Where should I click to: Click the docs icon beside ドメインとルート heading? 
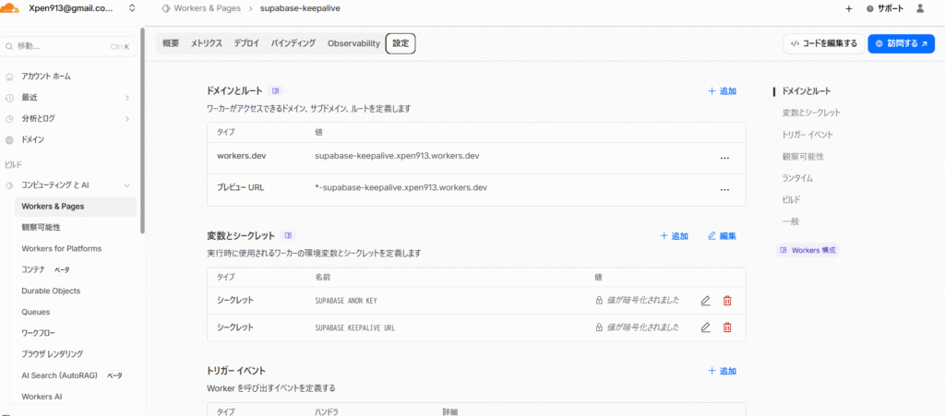click(275, 90)
